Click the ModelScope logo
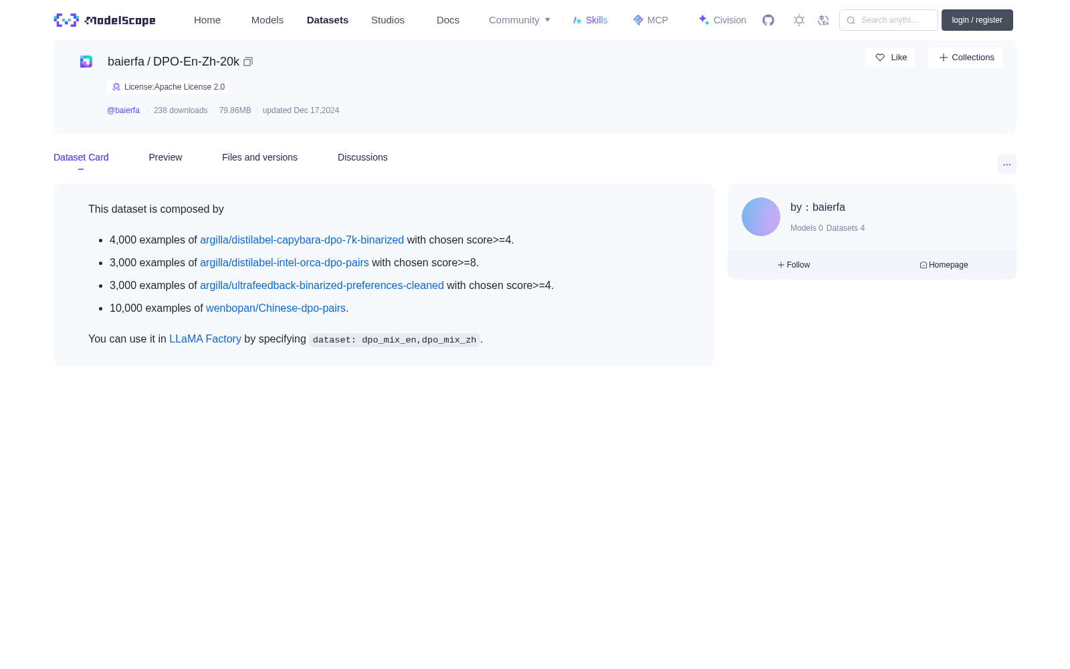 click(x=104, y=20)
